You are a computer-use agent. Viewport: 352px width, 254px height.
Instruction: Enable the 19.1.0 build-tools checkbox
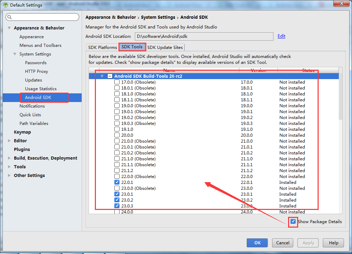pos(117,129)
